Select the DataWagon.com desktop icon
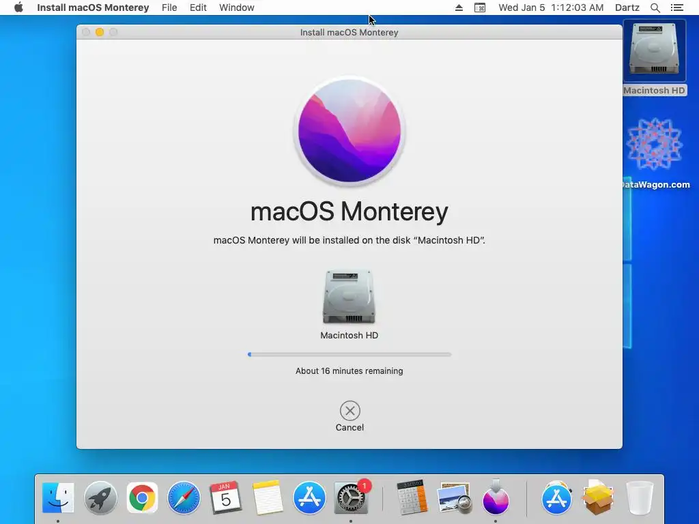Viewport: 699px width, 524px height. (x=654, y=145)
